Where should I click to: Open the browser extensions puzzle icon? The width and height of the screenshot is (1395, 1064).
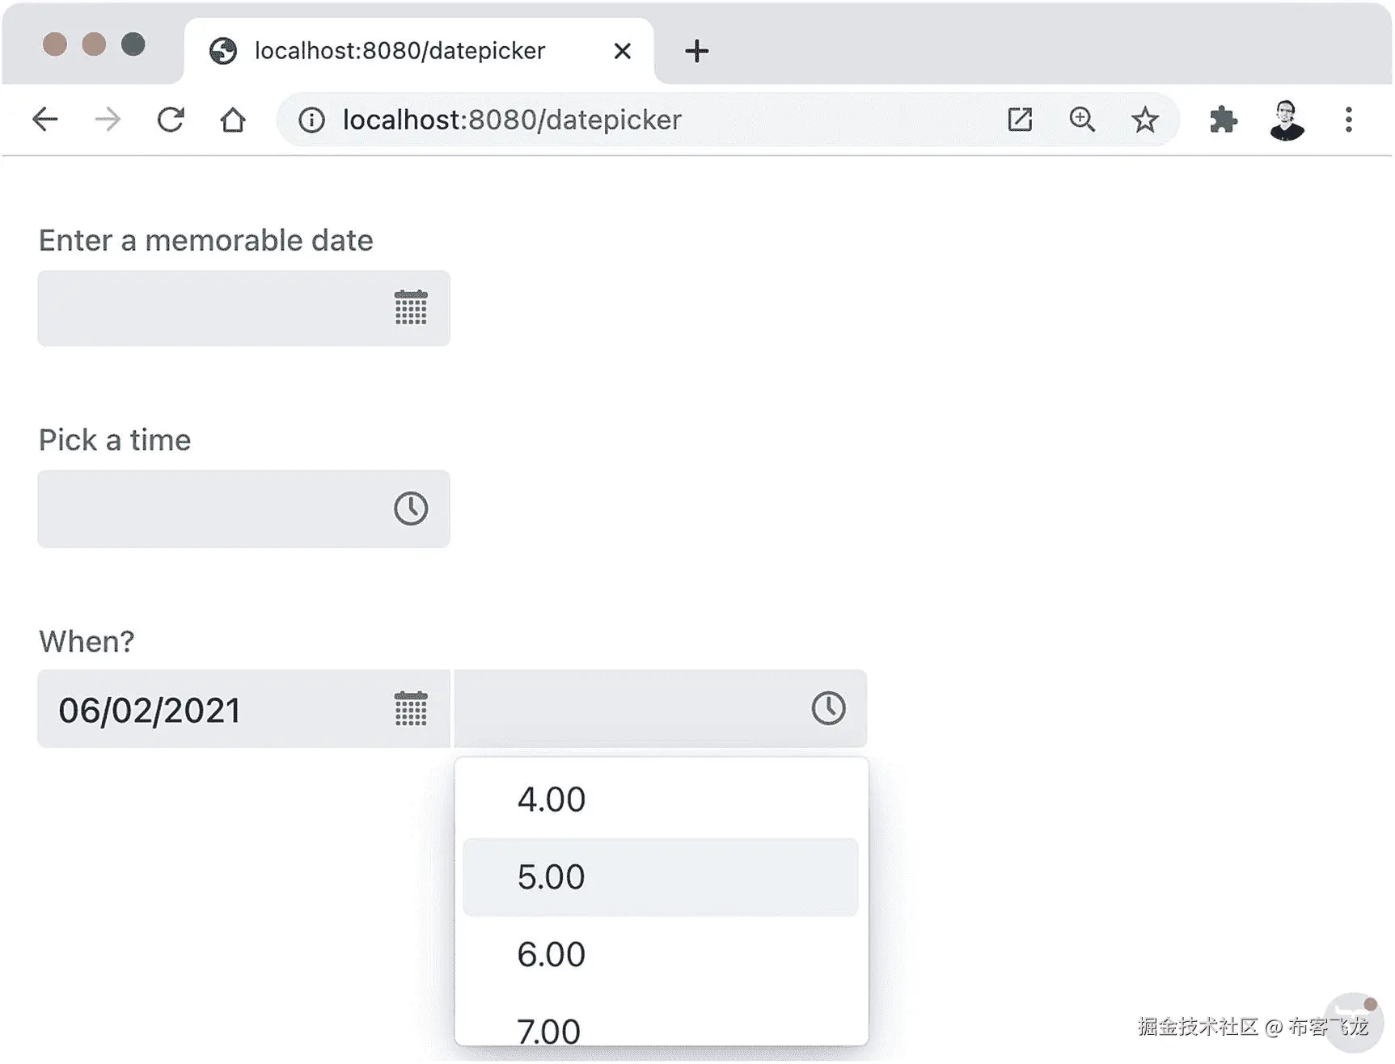click(1223, 120)
